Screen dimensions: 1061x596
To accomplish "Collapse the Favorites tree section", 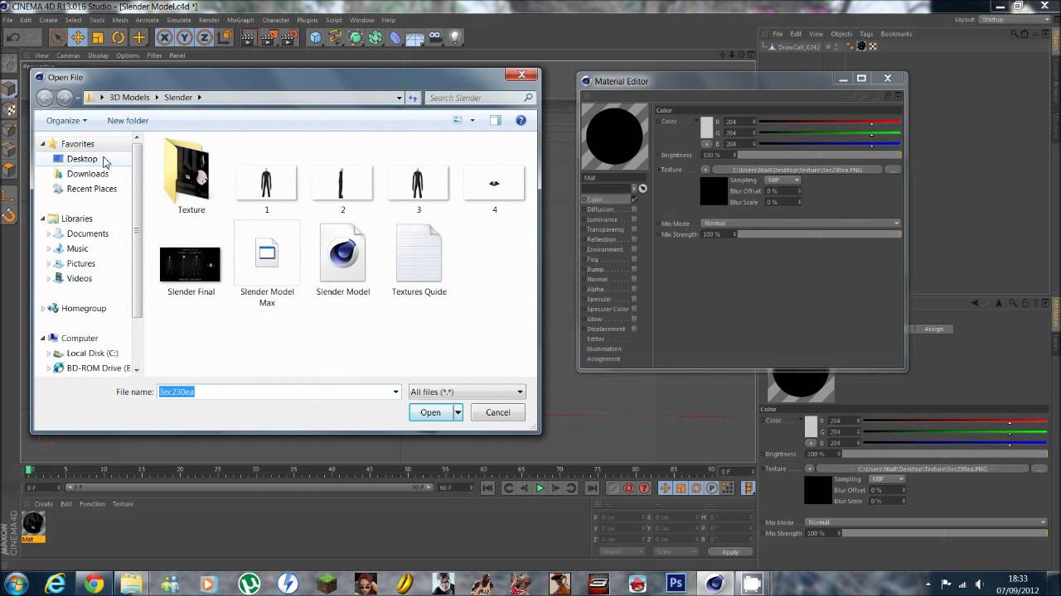I will pos(43,143).
